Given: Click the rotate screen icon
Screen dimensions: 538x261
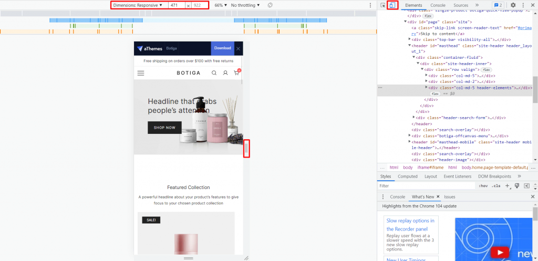Looking at the screenshot, I should [270, 5].
